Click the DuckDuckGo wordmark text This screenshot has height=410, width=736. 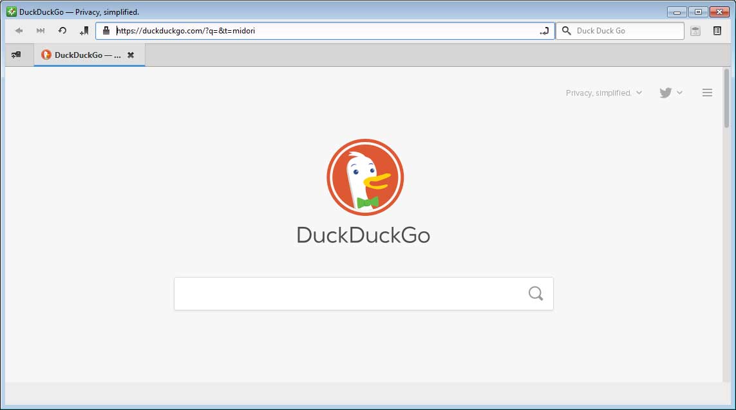point(363,235)
